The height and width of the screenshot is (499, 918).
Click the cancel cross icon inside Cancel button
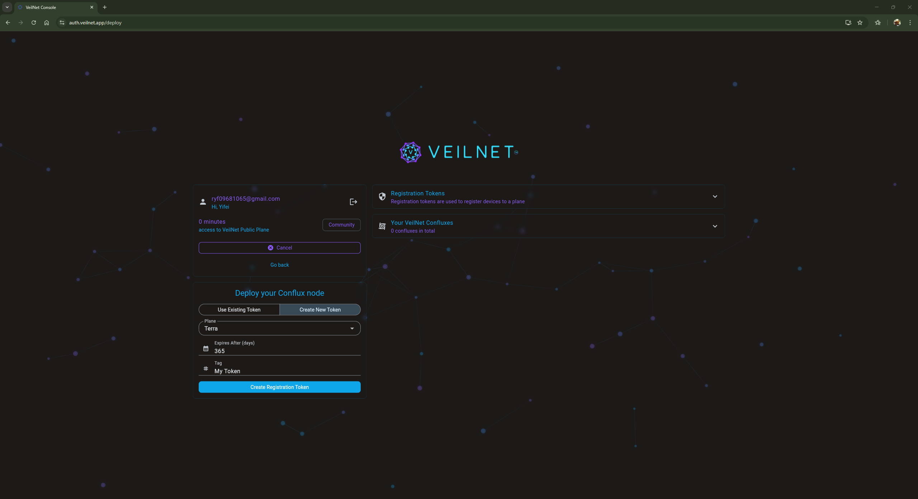point(271,247)
